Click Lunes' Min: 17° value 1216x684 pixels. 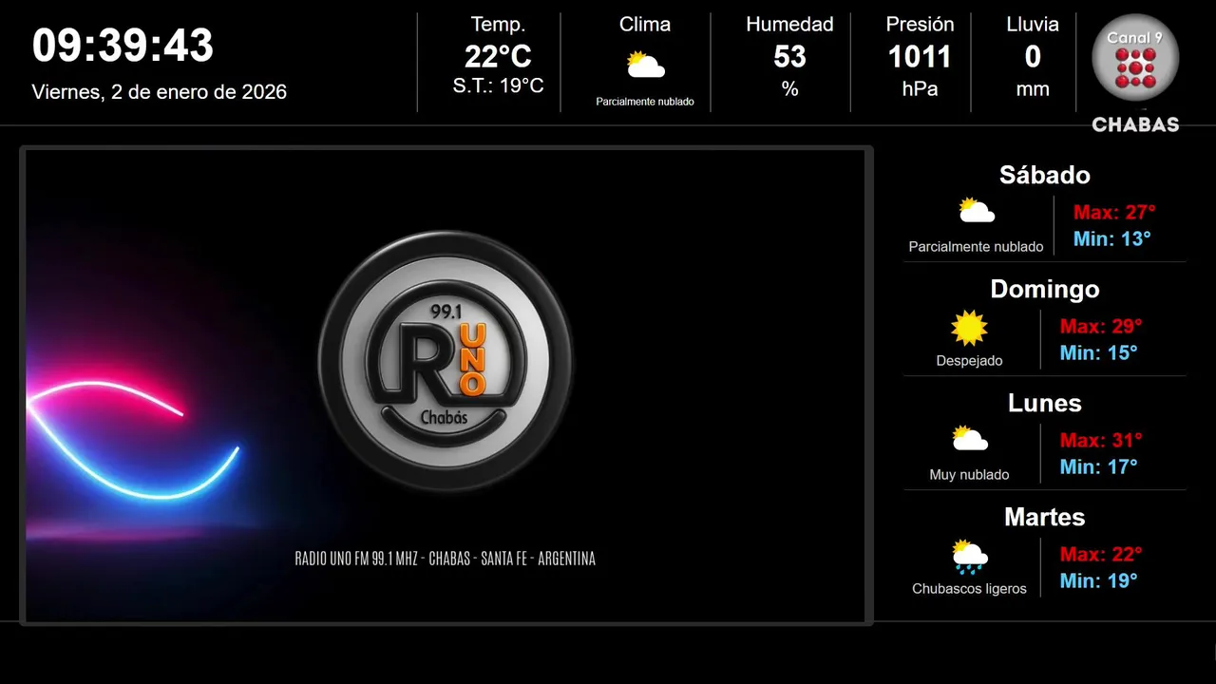click(x=1099, y=466)
